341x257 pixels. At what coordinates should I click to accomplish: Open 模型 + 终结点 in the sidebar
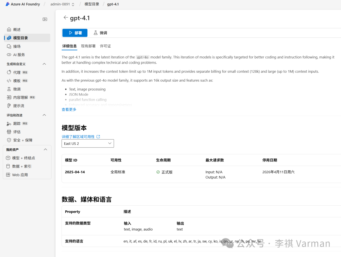[27, 158]
